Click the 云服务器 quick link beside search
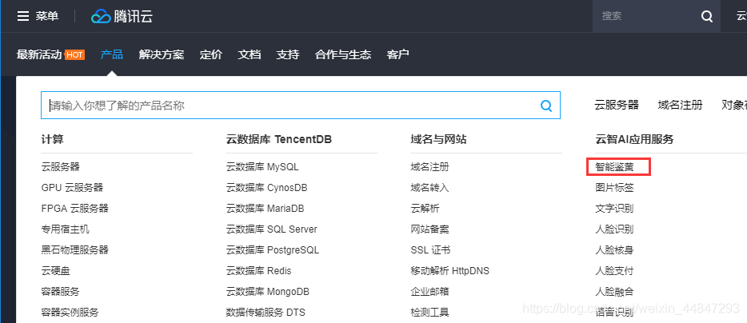Viewport: 747px width, 323px height. (617, 106)
